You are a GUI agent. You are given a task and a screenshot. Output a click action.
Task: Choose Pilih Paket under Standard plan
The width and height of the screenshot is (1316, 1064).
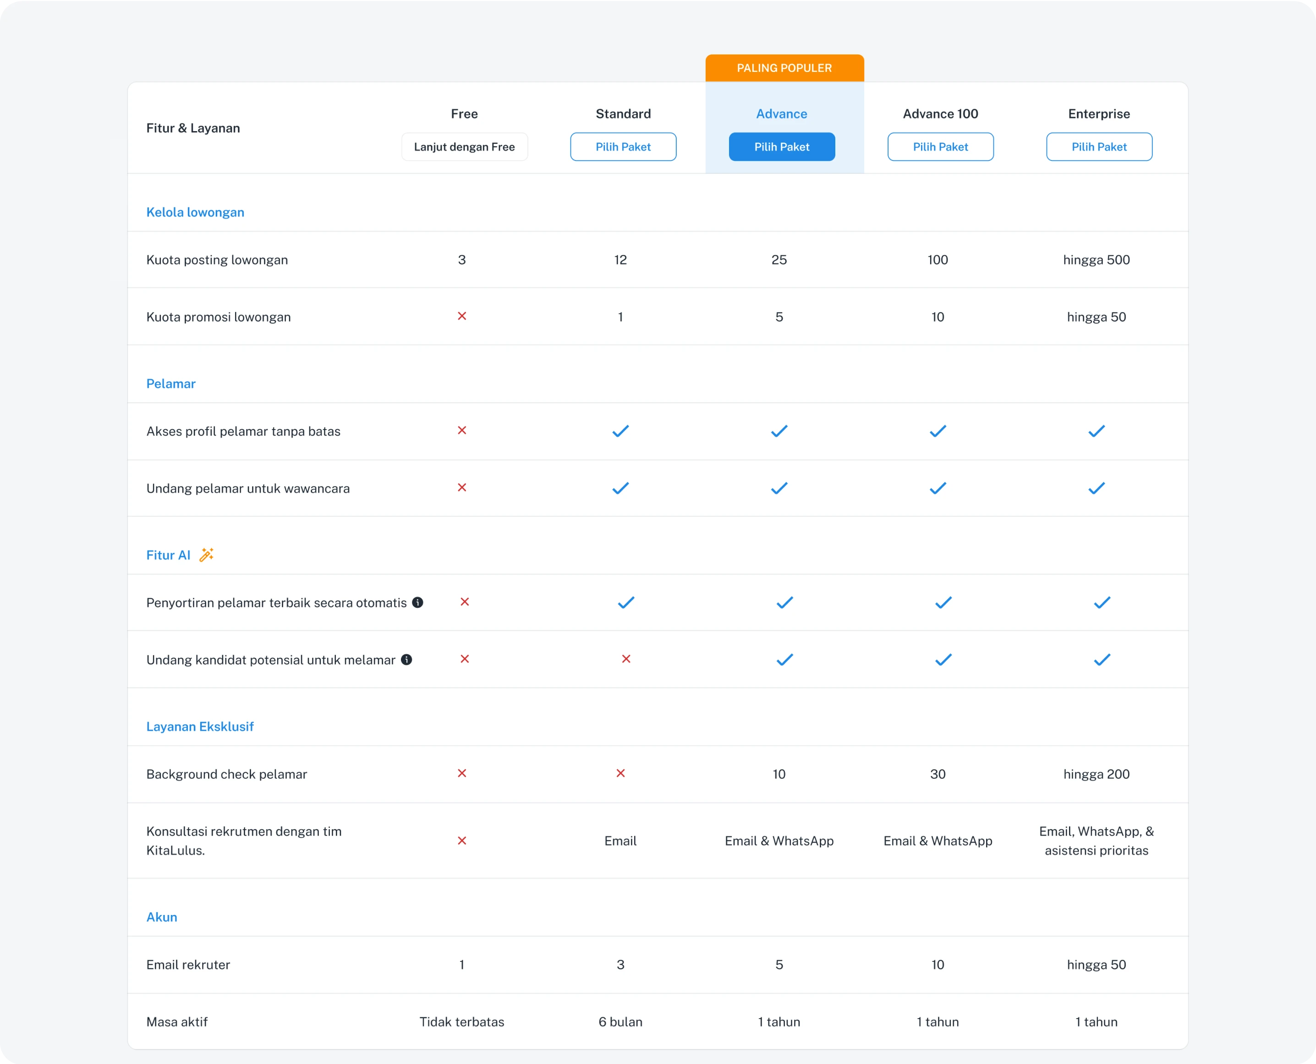pyautogui.click(x=623, y=147)
